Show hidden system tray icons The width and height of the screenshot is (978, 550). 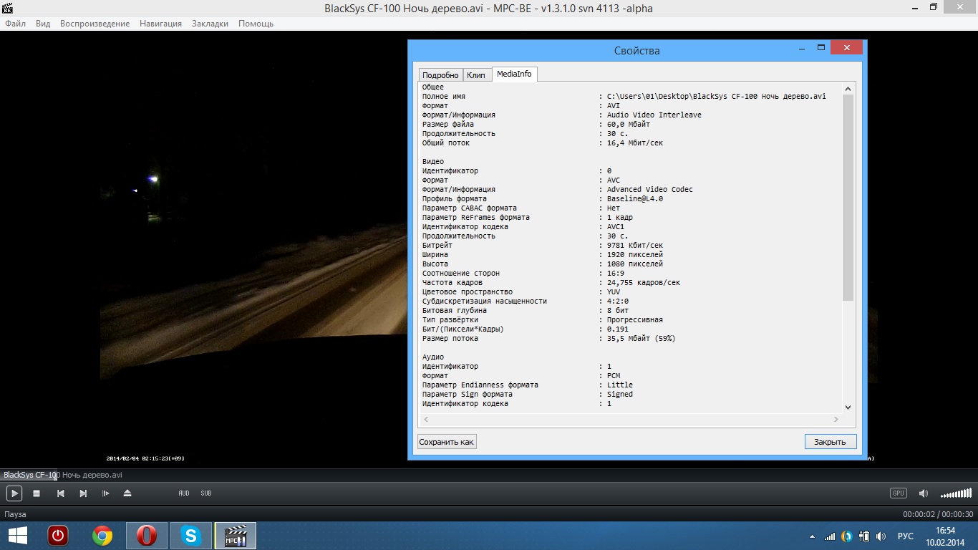(x=812, y=536)
